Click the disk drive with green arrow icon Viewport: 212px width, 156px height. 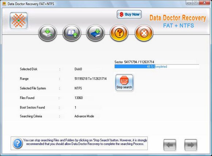[48, 33]
